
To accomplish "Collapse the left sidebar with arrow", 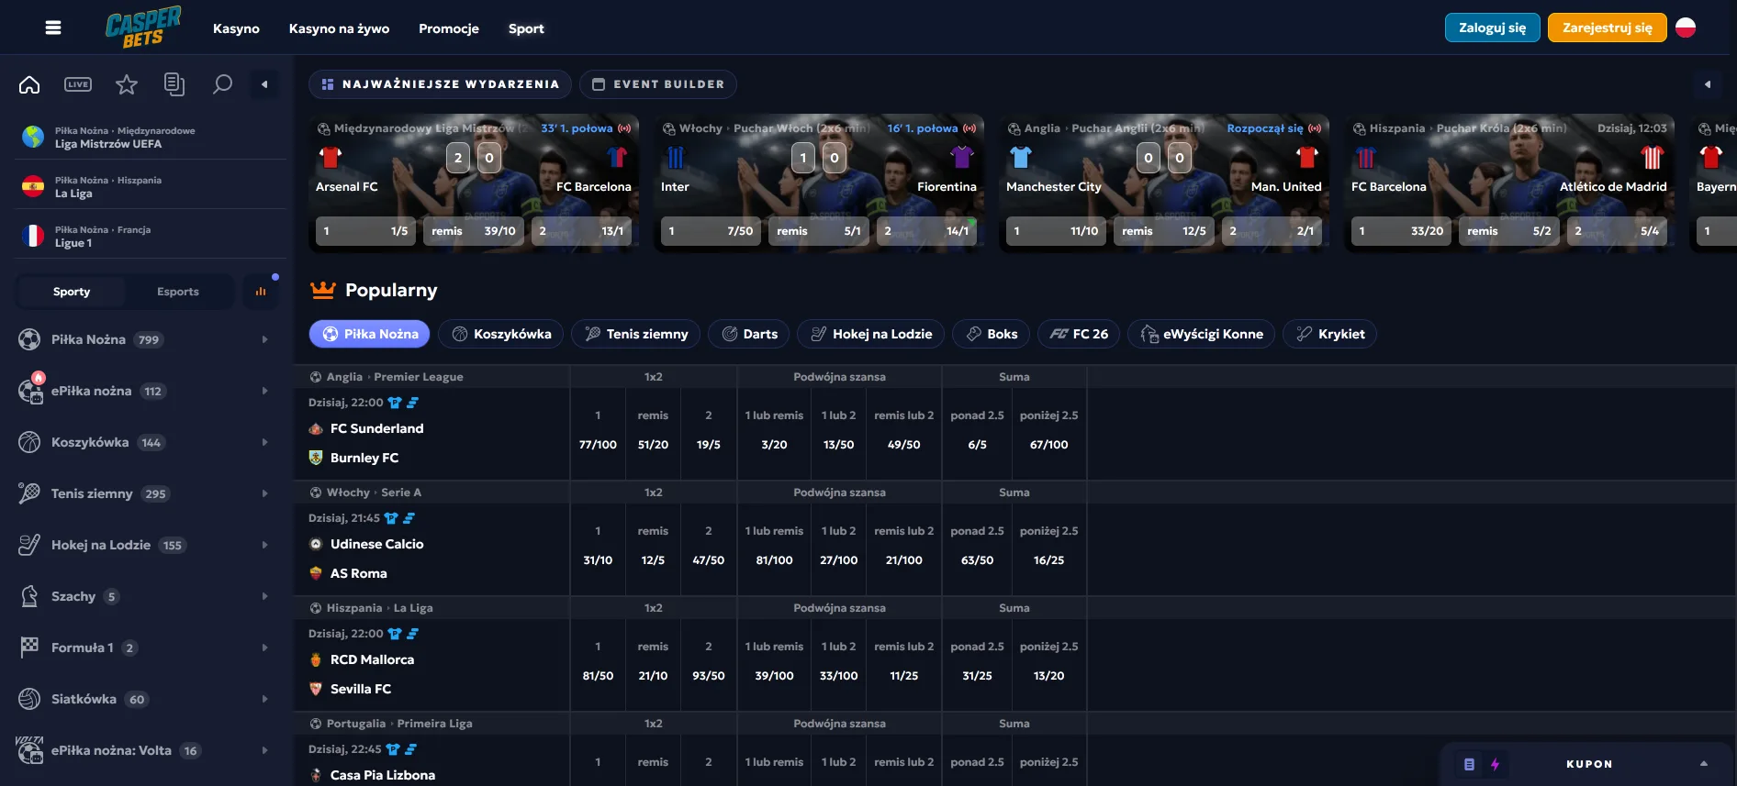I will point(264,84).
